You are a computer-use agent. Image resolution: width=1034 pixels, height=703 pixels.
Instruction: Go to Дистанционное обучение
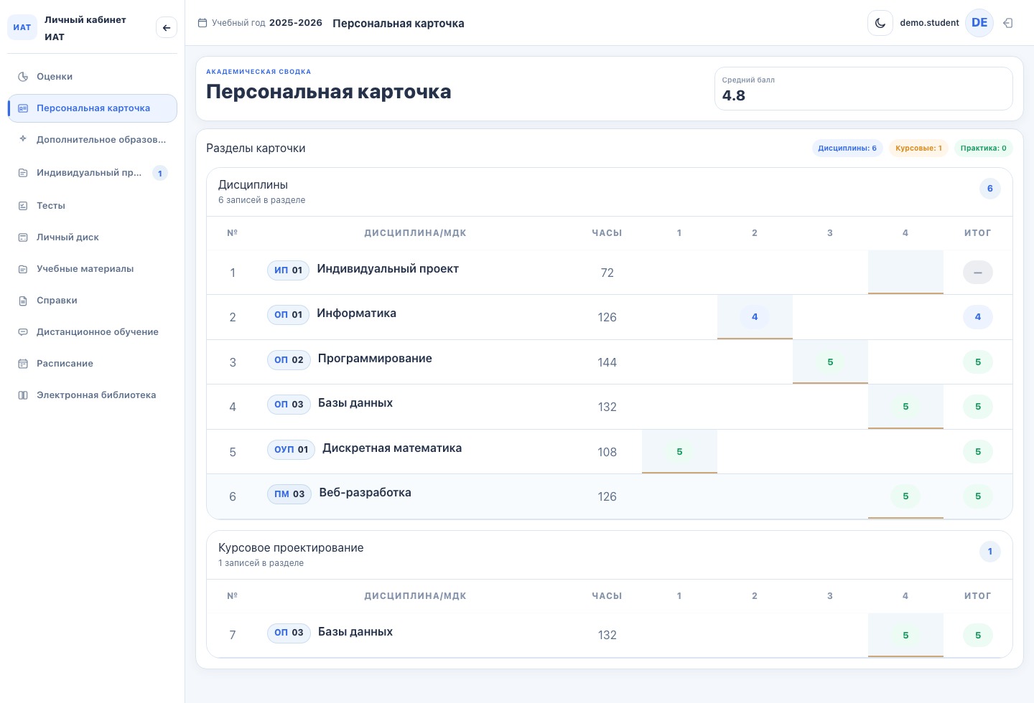pos(92,332)
